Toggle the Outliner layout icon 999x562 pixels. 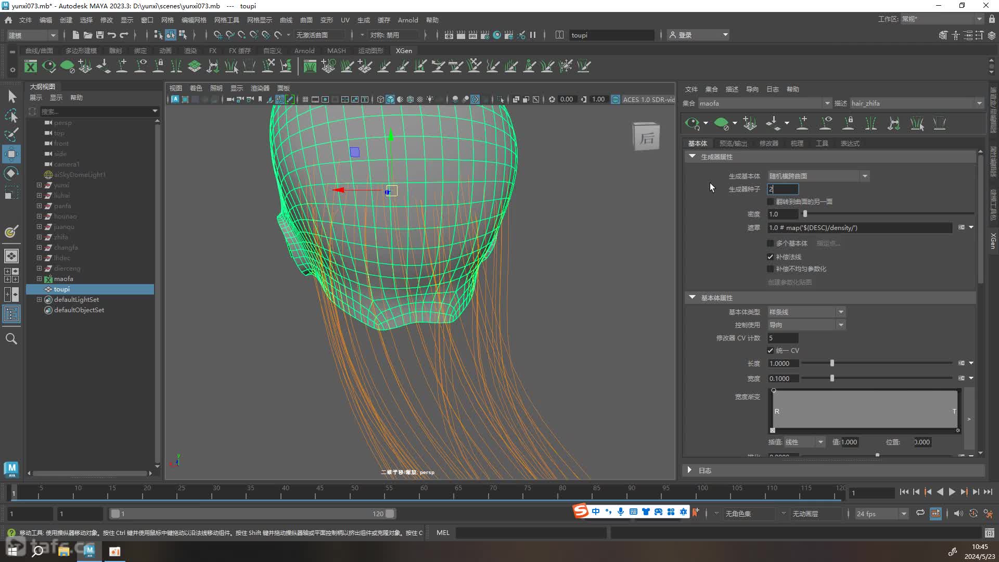click(11, 314)
